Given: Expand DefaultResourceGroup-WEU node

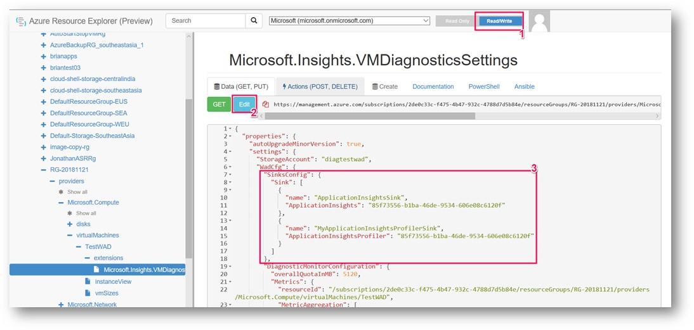Looking at the screenshot, I should click(x=43, y=124).
